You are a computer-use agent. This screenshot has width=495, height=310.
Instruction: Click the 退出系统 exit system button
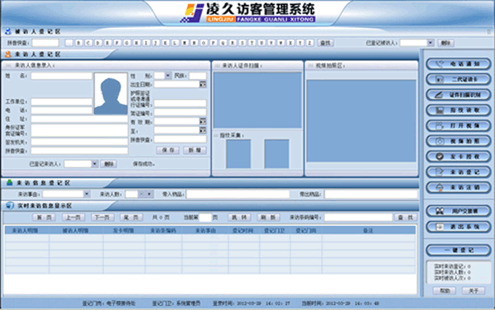[459, 227]
